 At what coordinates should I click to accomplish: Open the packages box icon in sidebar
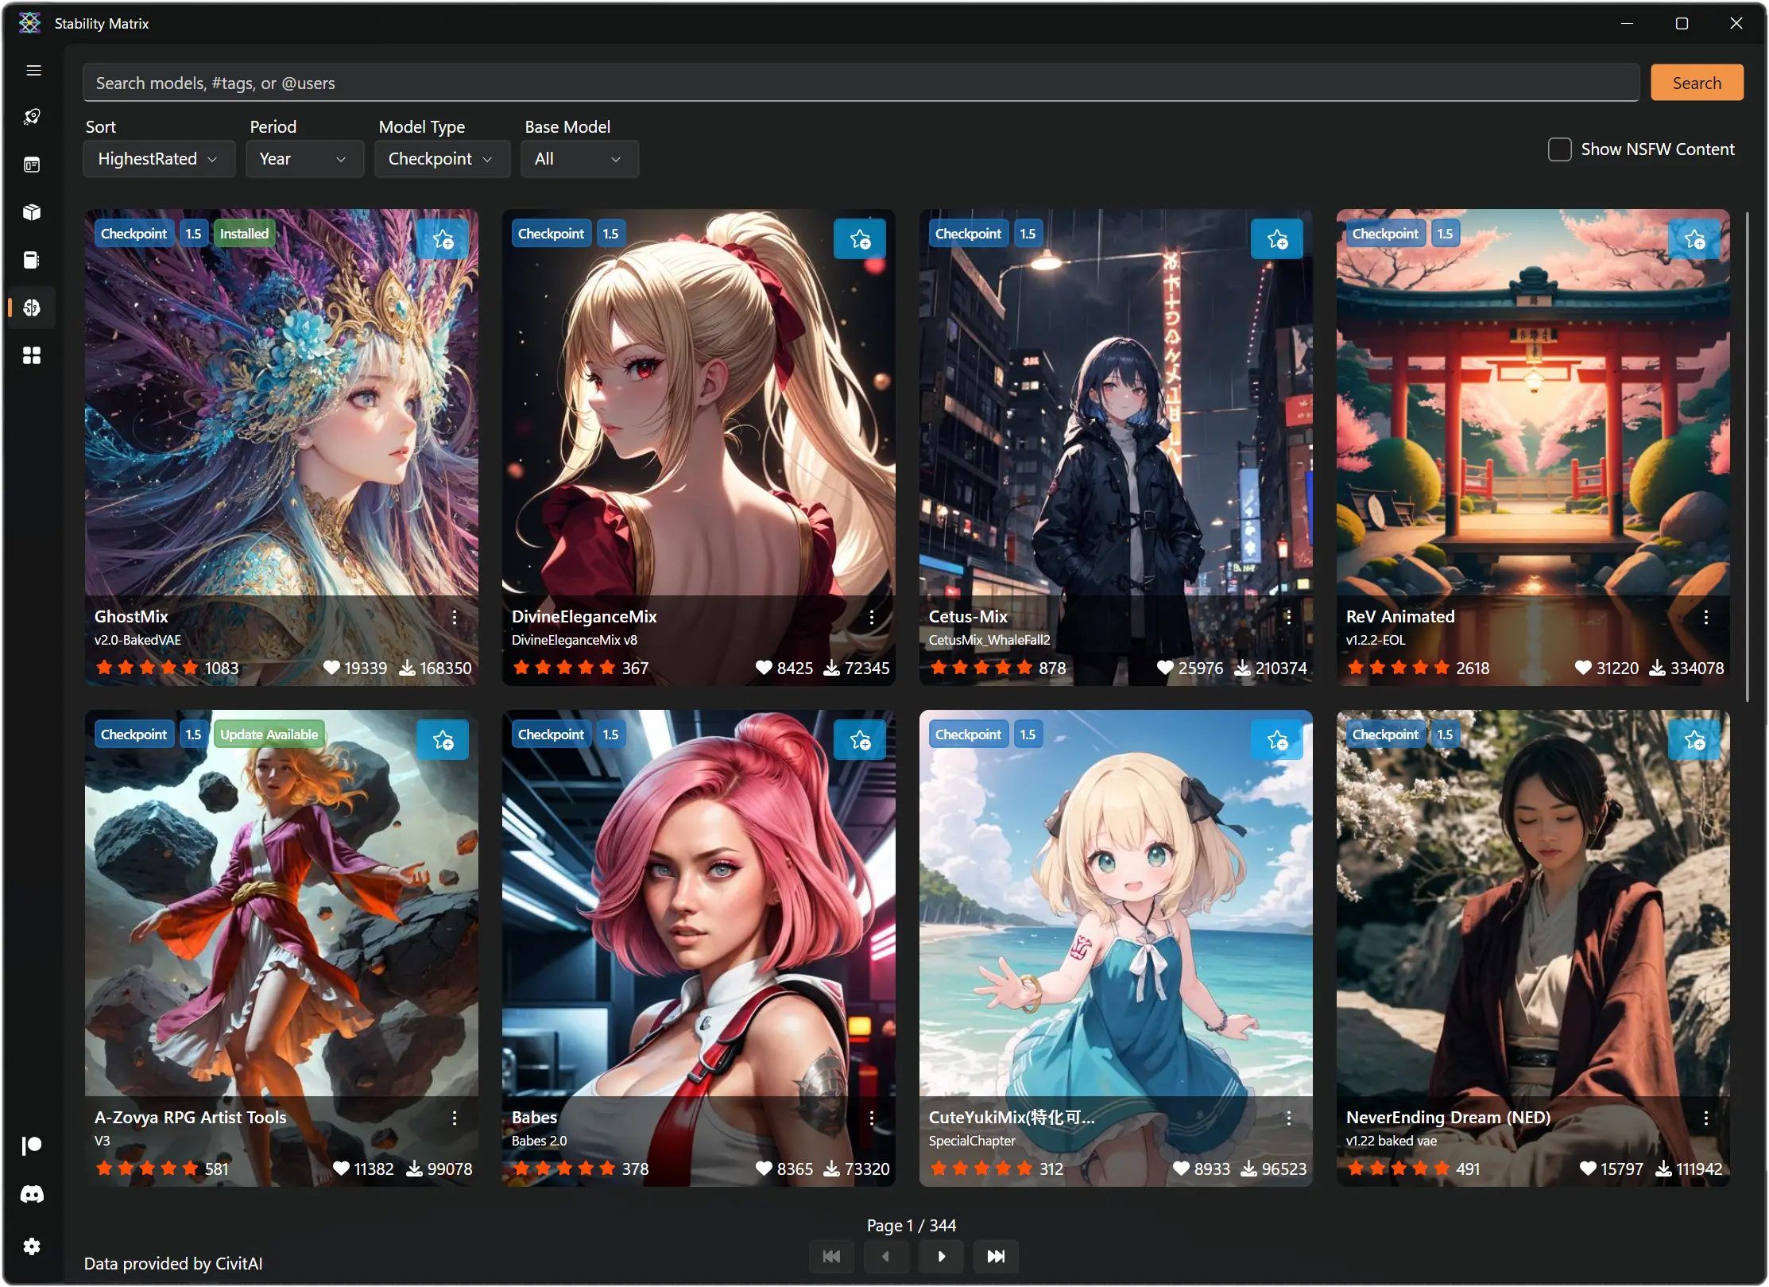tap(32, 212)
